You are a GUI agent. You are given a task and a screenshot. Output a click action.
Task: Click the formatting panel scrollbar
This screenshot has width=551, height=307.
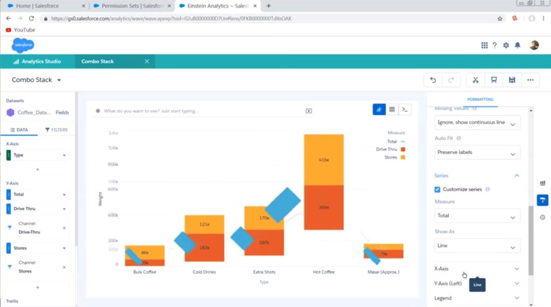coord(531,240)
